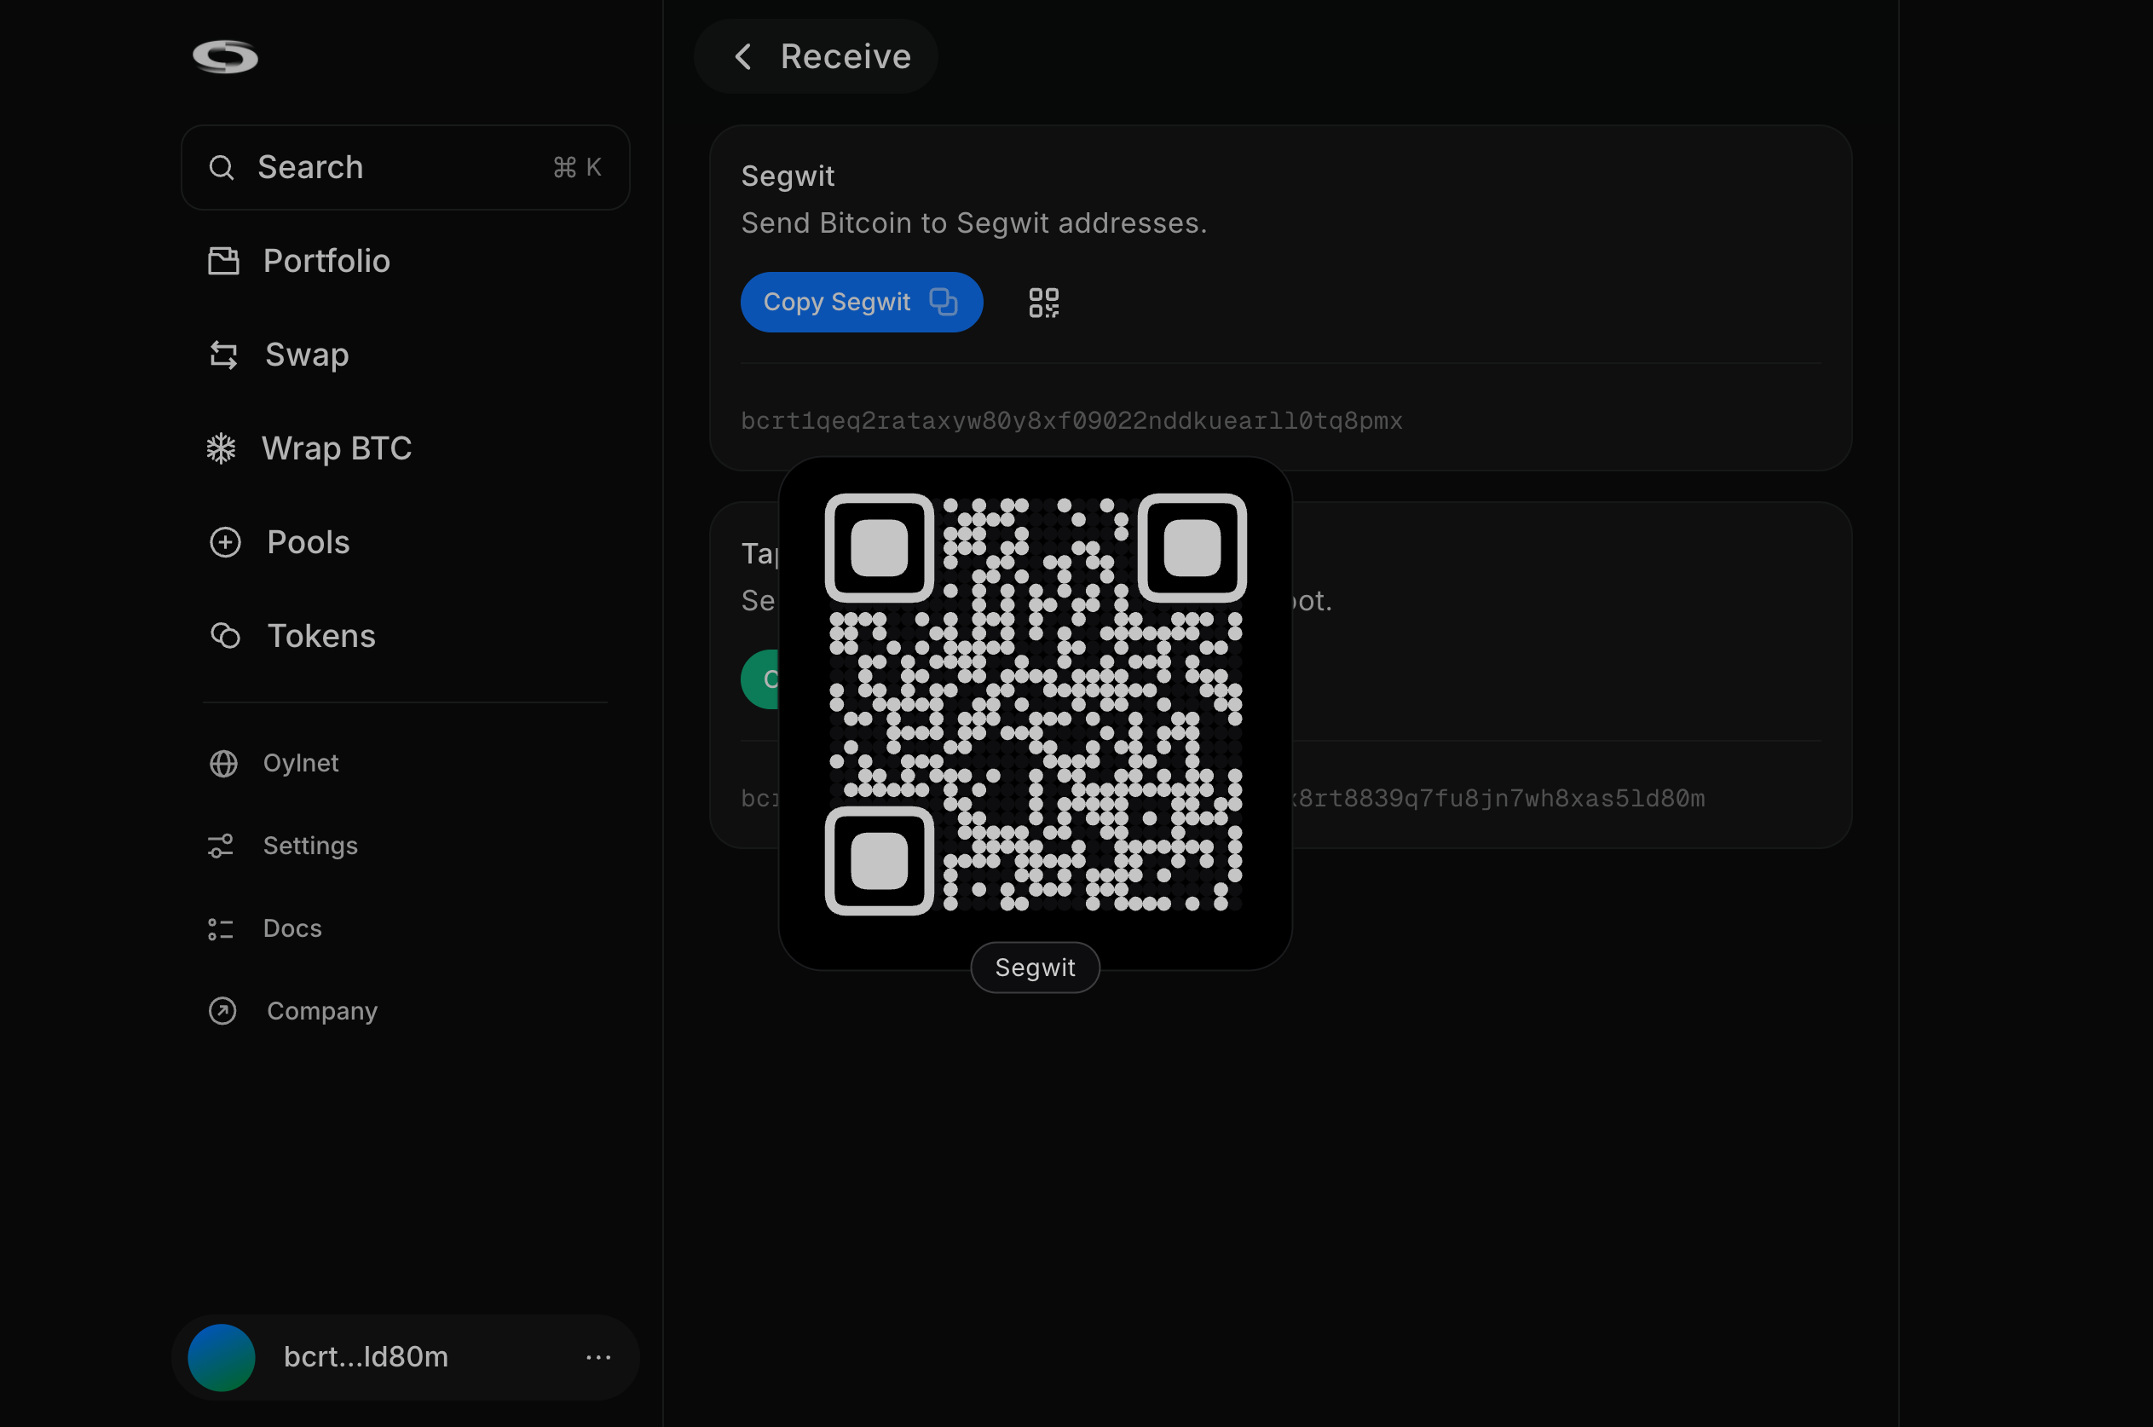The height and width of the screenshot is (1427, 2153).
Task: Open Wrap BTC section
Action: (x=337, y=448)
